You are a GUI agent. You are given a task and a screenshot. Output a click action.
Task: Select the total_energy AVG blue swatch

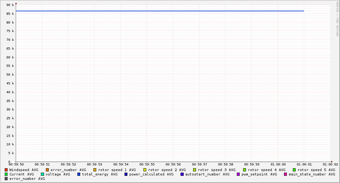click(79, 174)
